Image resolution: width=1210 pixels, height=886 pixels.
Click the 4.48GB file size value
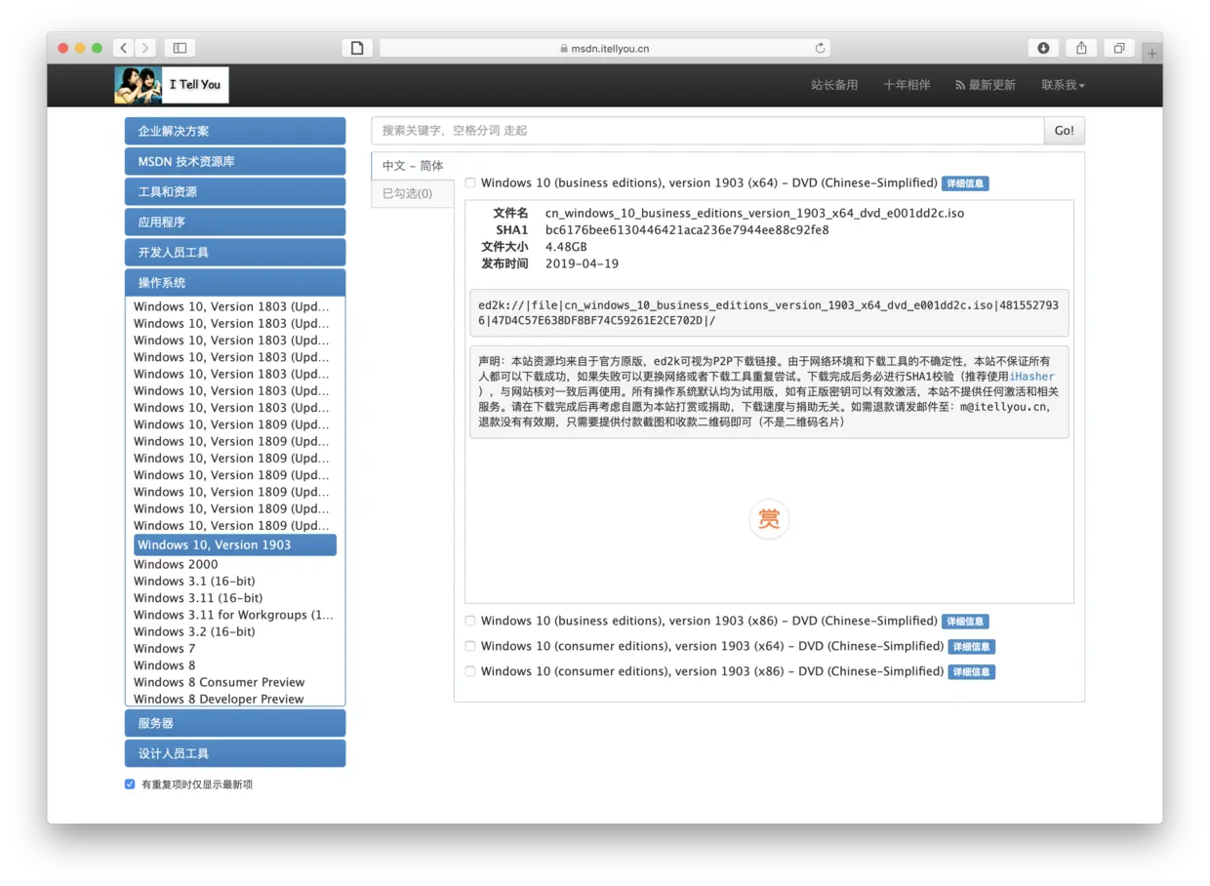point(566,247)
